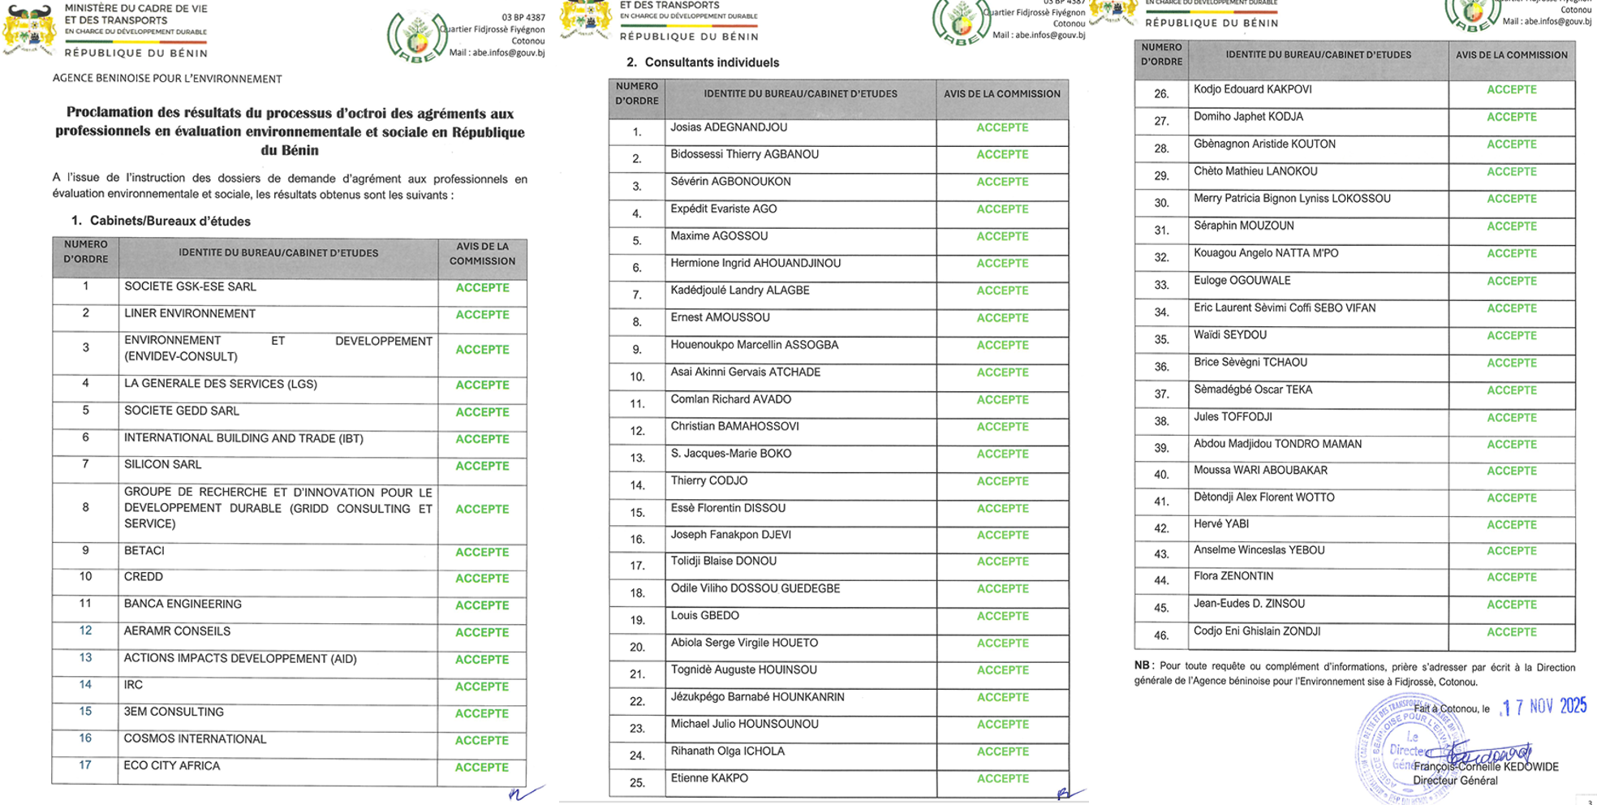Select the ECO CITY AFRICA entry
This screenshot has height=805, width=1597.
(x=171, y=765)
